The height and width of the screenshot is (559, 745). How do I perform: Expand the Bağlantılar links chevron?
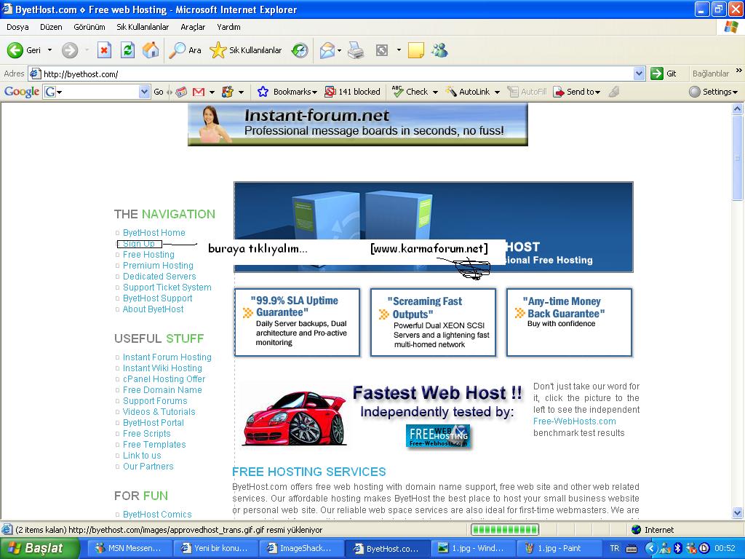click(x=738, y=71)
